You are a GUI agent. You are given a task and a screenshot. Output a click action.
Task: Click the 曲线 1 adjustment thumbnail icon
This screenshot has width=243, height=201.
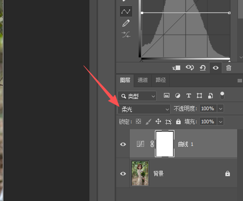pos(140,144)
